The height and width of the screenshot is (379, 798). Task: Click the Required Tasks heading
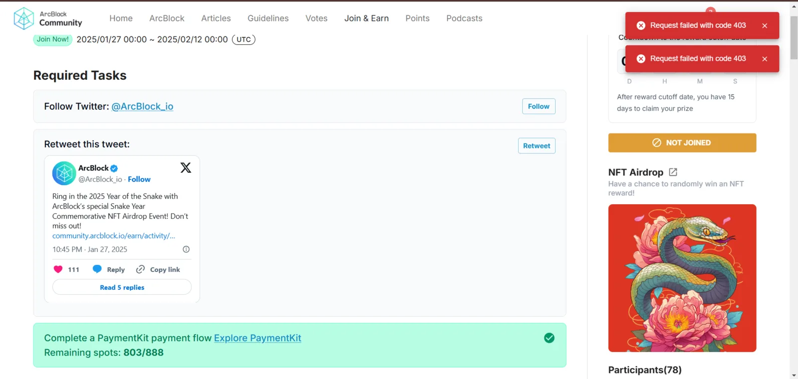[x=80, y=75]
